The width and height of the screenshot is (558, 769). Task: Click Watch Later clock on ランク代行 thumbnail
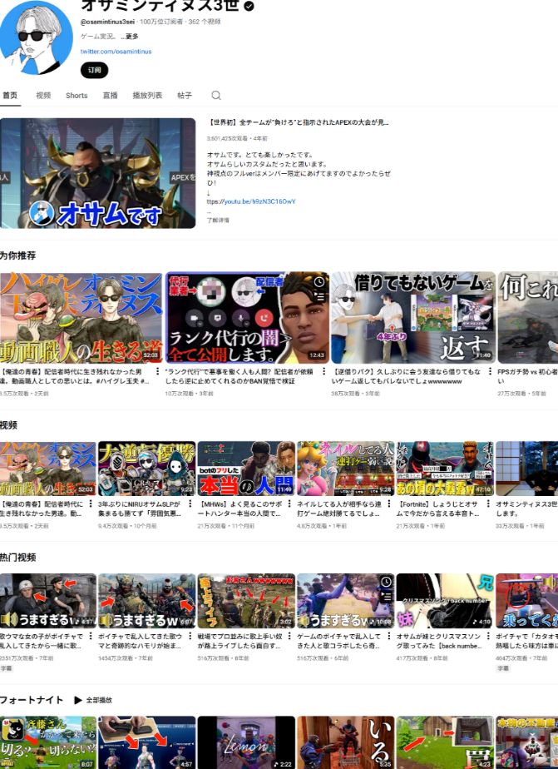tap(319, 282)
